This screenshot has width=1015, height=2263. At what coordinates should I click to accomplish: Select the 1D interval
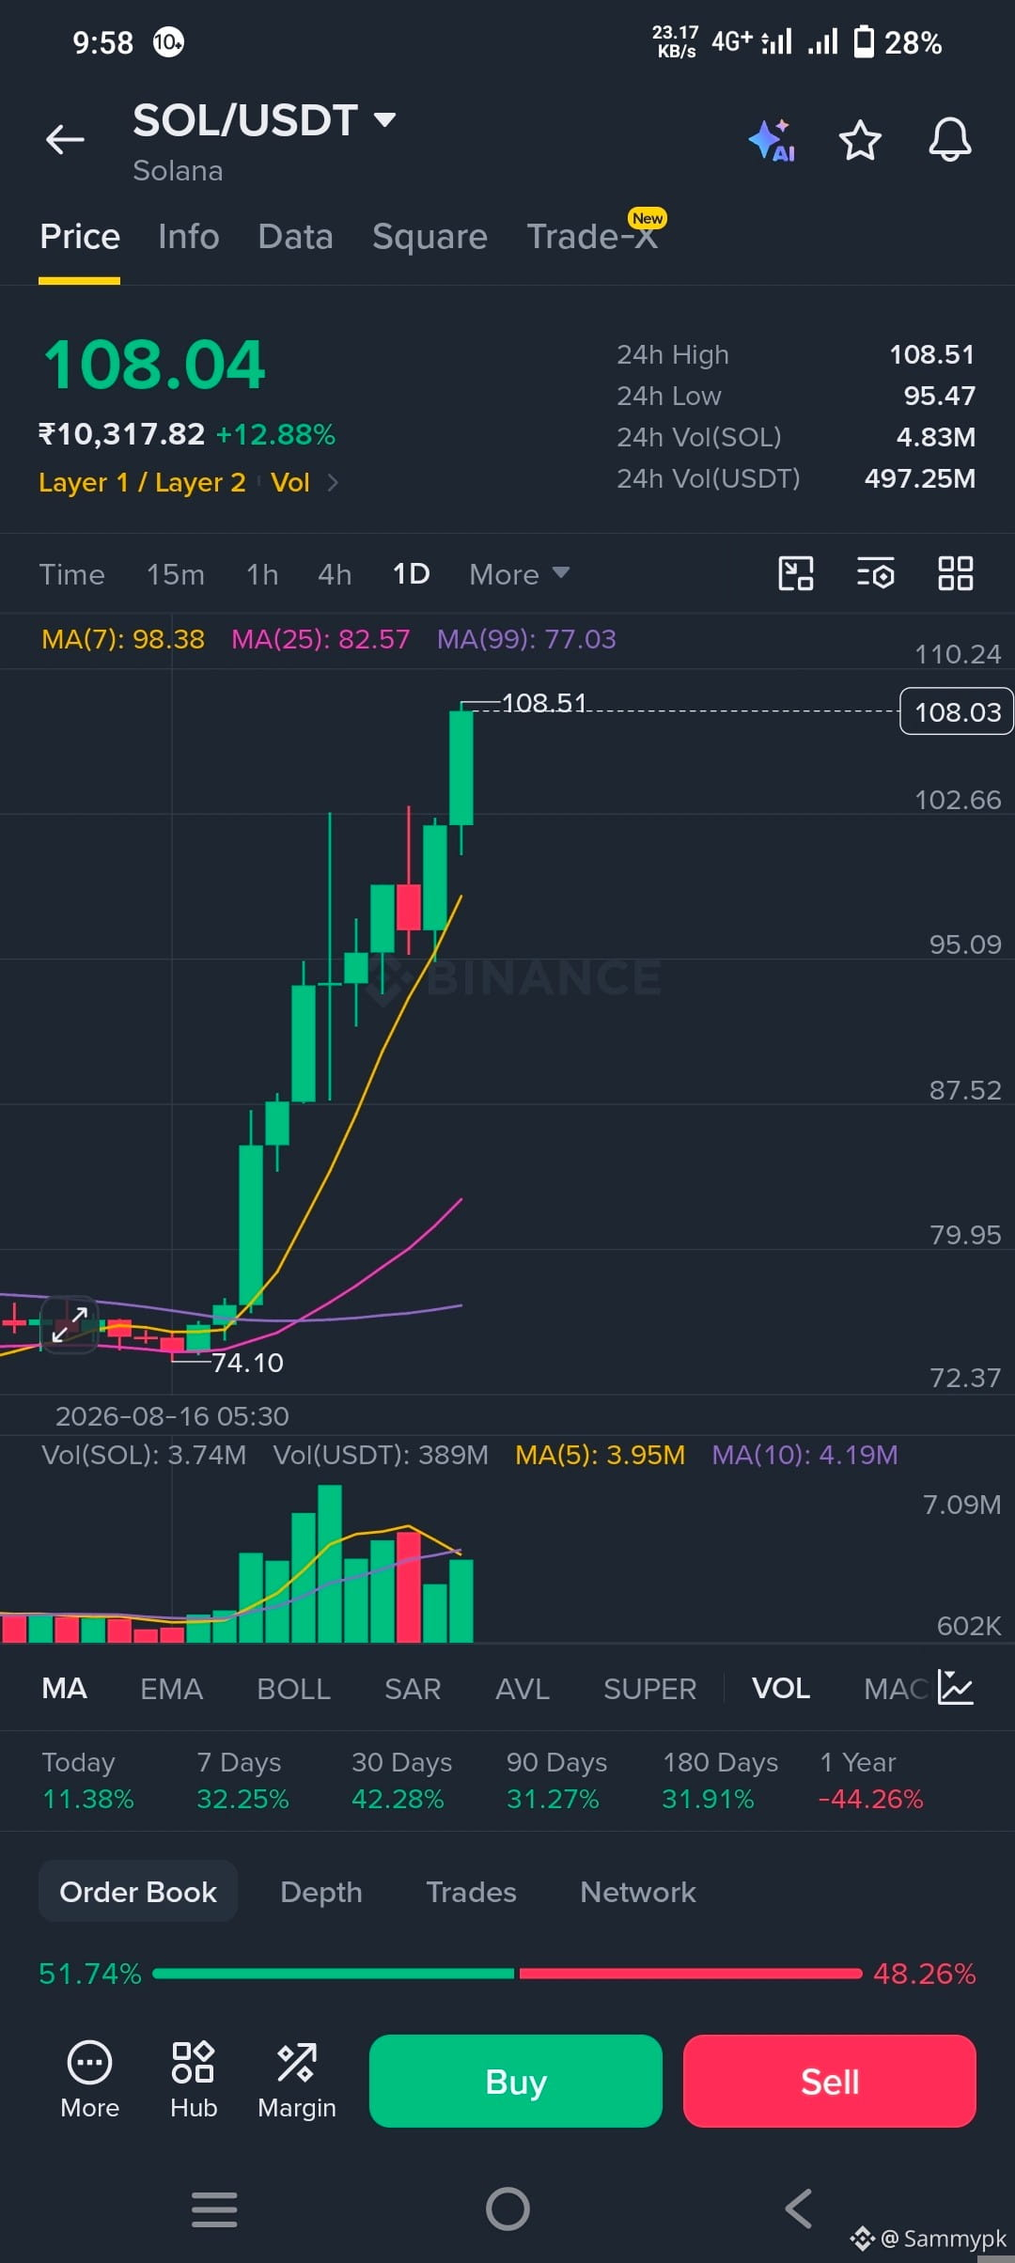[411, 574]
